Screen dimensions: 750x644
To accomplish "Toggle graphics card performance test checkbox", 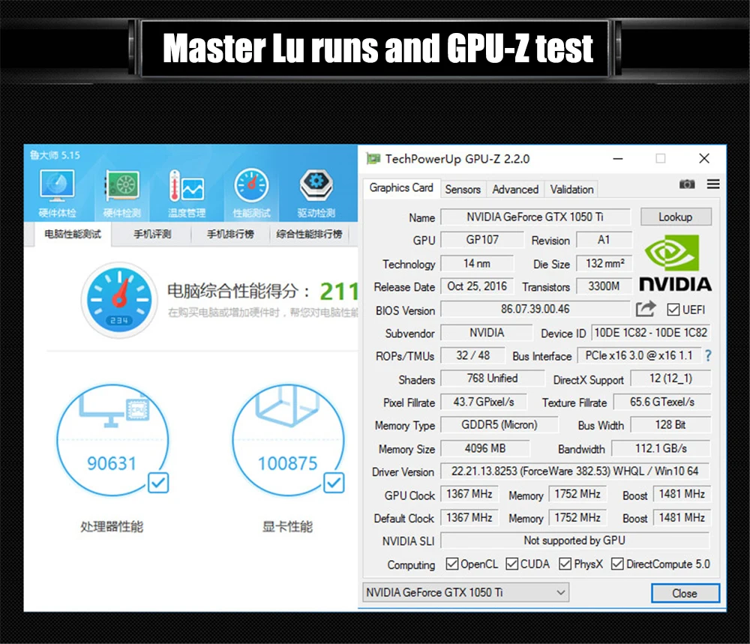I will (334, 482).
